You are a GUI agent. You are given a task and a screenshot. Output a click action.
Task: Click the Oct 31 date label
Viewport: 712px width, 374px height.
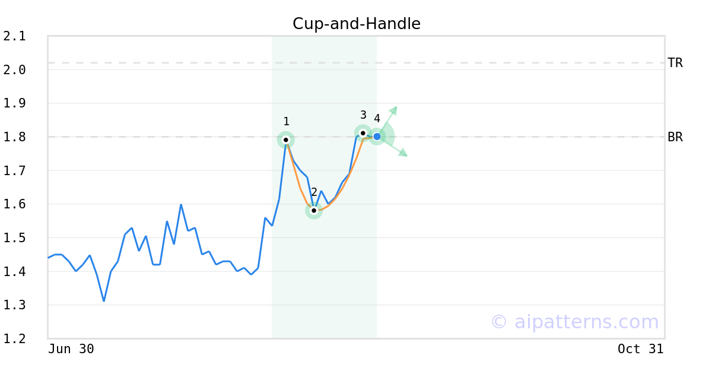coord(641,349)
